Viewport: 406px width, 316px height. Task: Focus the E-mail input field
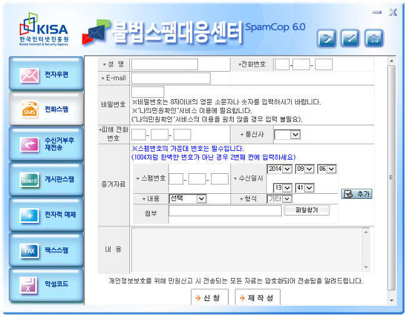click(x=171, y=79)
